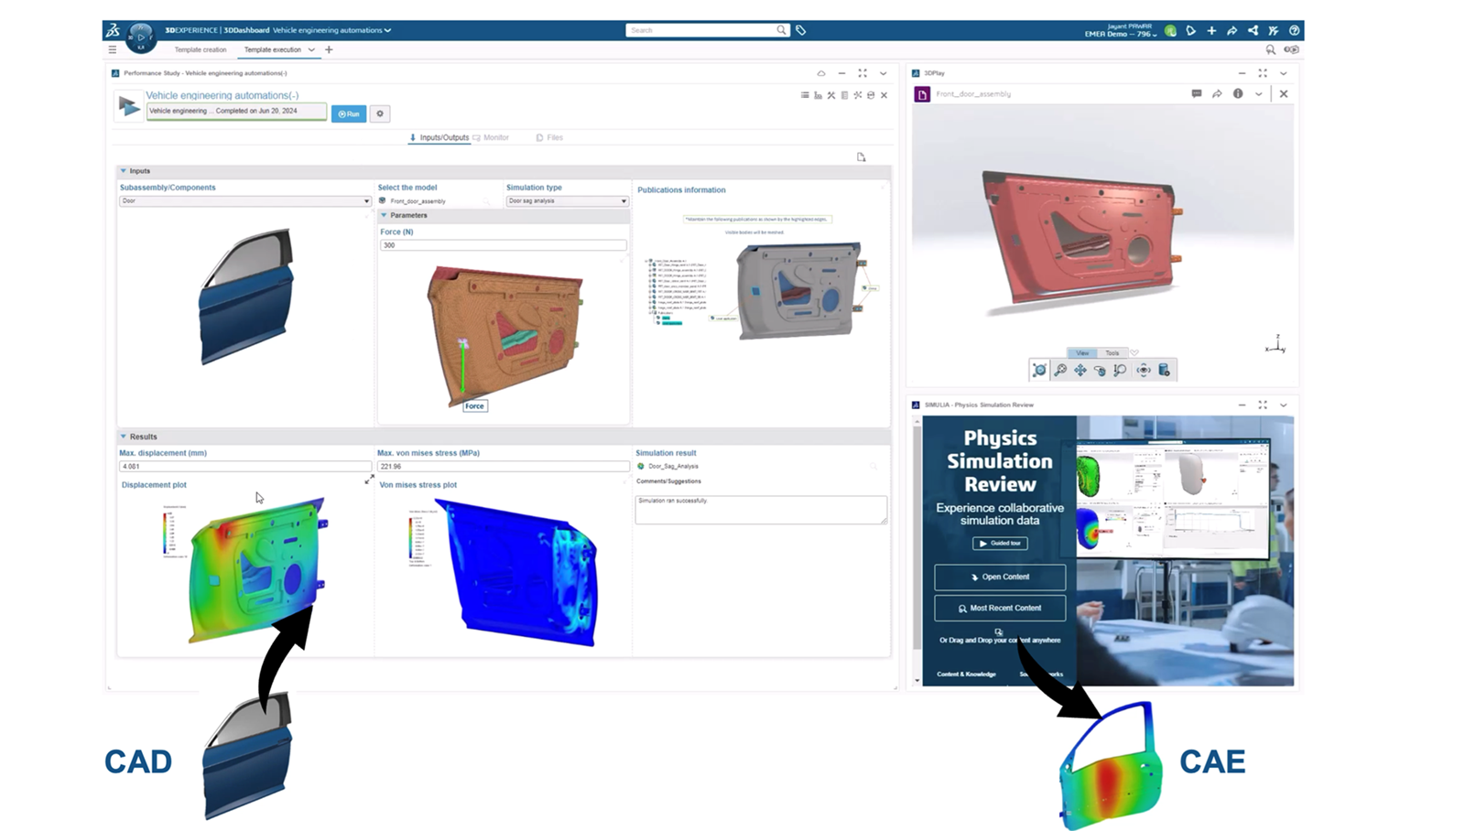Open the SIMULIA widget chevron menu
This screenshot has height=831, width=1465.
click(1283, 405)
